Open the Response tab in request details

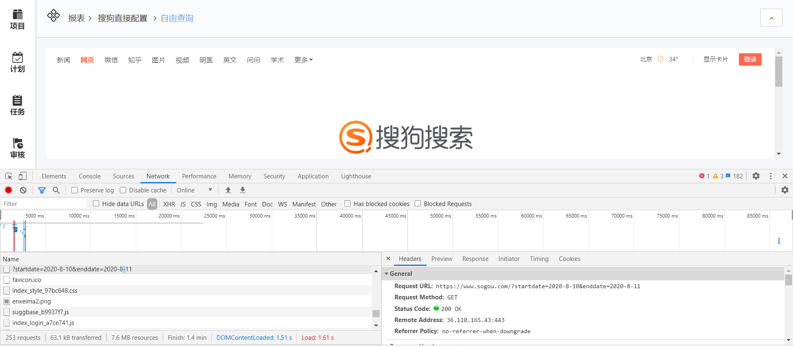click(475, 259)
